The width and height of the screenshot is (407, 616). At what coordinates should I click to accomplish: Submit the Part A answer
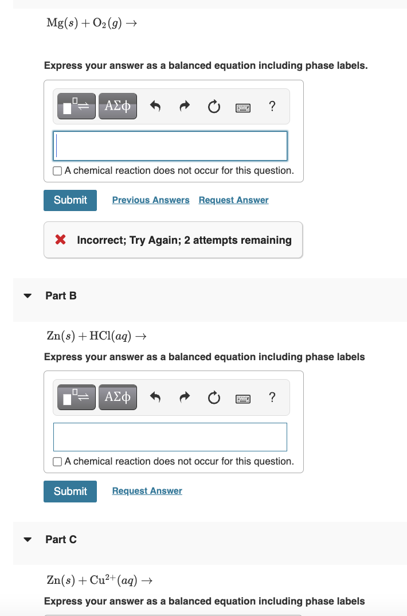70,200
